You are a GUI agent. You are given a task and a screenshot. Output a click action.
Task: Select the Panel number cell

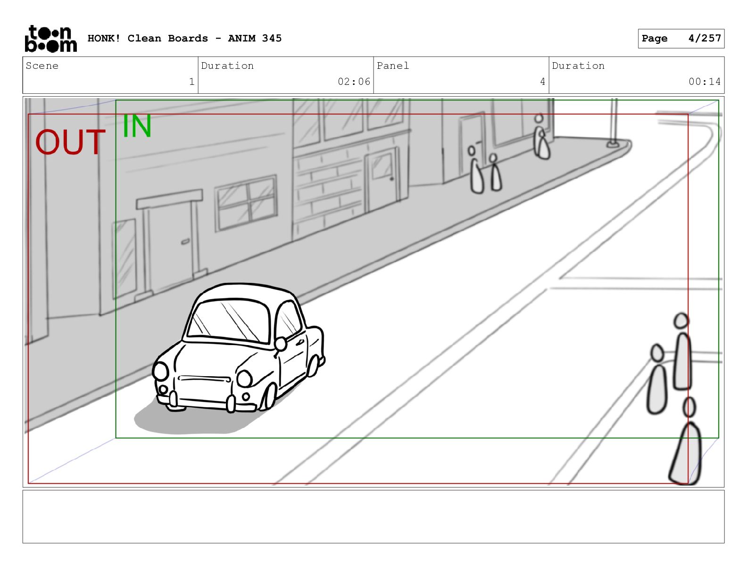pos(461,75)
